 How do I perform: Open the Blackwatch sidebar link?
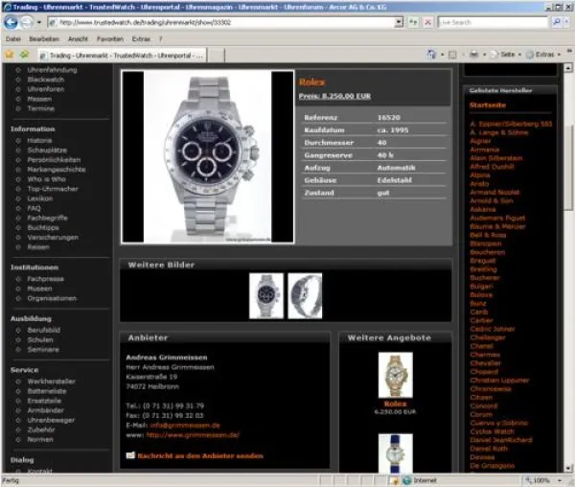45,80
